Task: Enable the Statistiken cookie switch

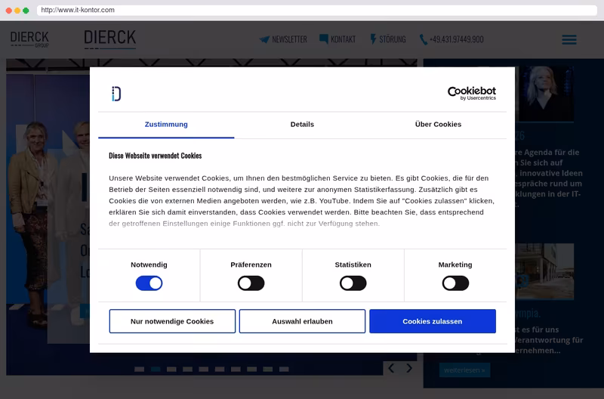Action: coord(353,283)
